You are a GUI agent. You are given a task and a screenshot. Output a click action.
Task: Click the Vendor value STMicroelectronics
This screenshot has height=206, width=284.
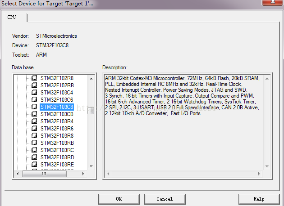[56, 36]
